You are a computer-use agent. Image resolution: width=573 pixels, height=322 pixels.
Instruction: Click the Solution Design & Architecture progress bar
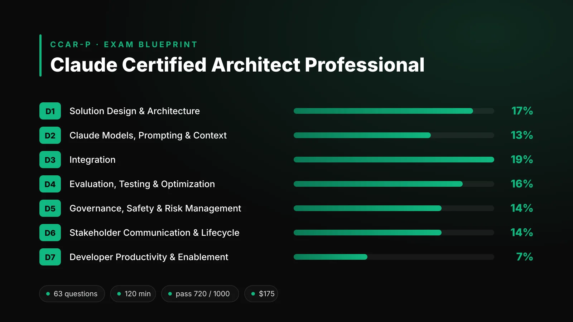(x=394, y=111)
